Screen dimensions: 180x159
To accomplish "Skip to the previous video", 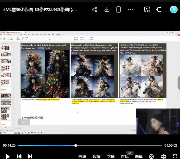I will 19,156.
